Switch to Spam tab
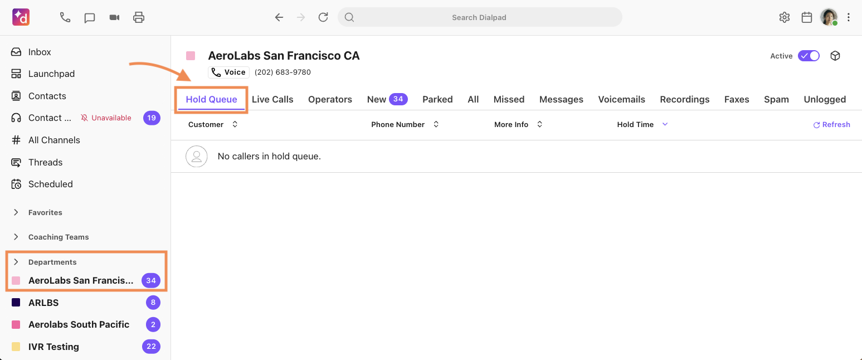Image resolution: width=862 pixels, height=360 pixels. tap(776, 99)
